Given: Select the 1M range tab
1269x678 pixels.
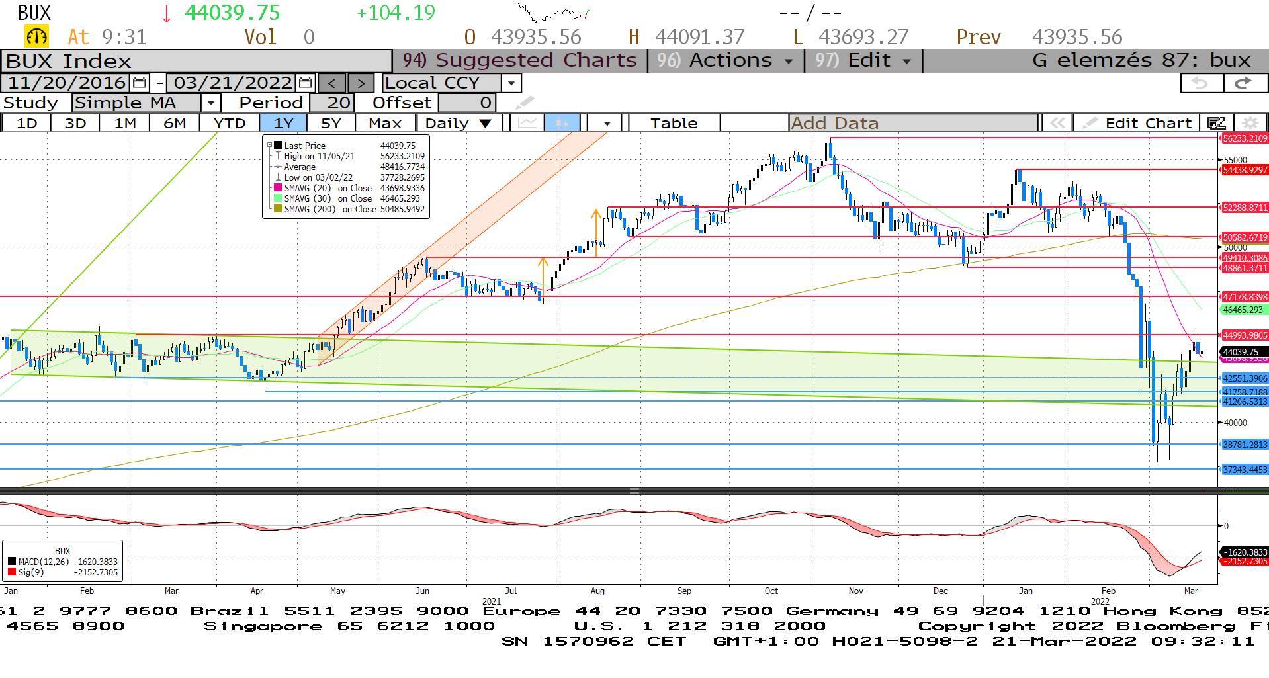Looking at the screenshot, I should click(125, 123).
